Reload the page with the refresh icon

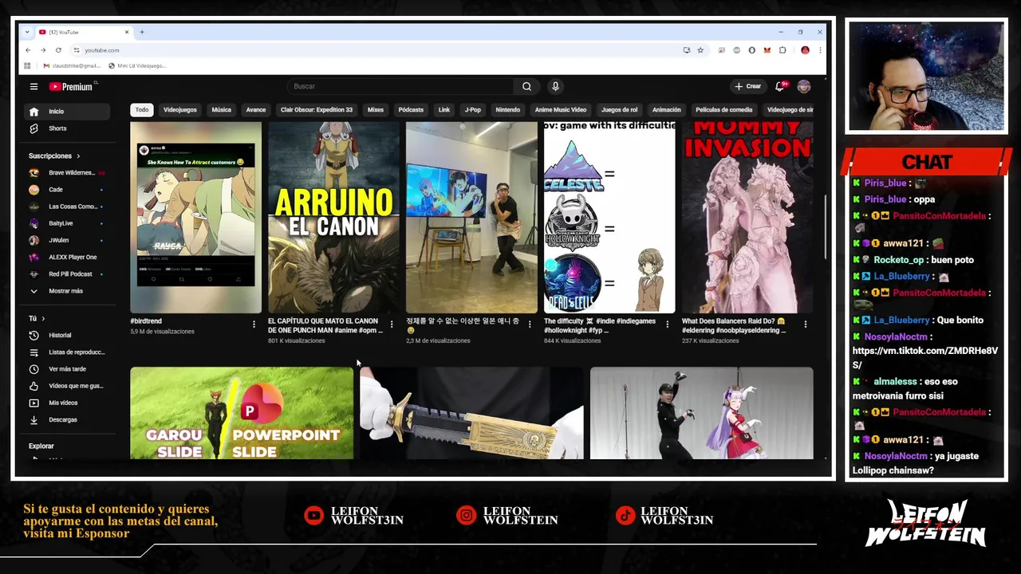click(x=58, y=50)
